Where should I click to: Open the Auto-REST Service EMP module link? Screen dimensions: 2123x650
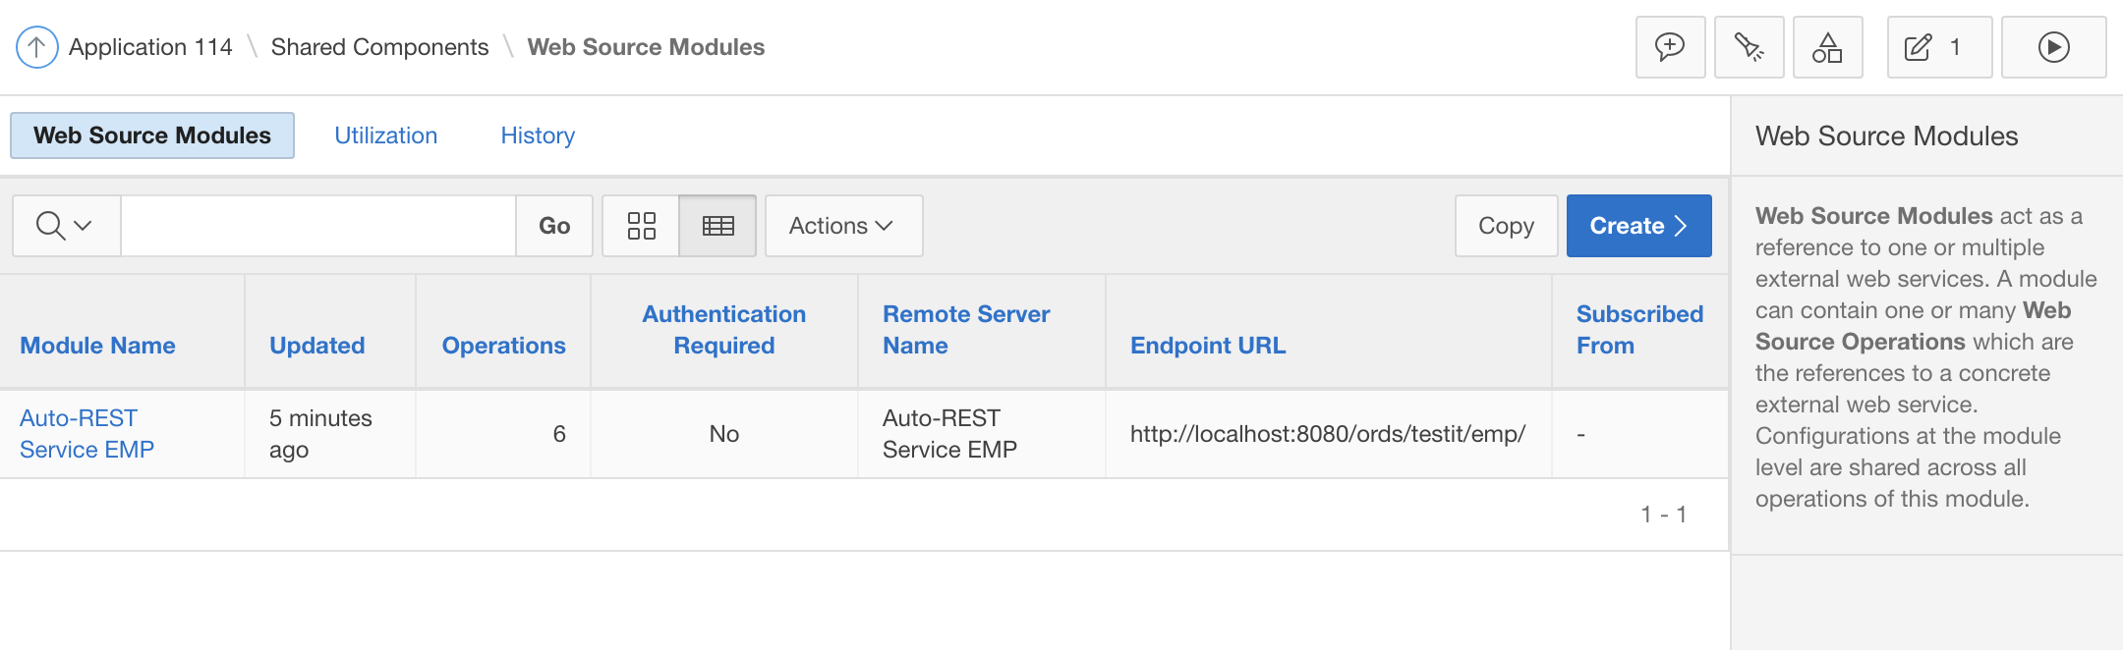(86, 434)
